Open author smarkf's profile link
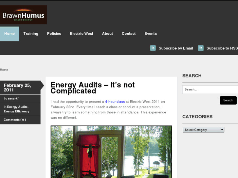Screen dimensions: 238x178 (x=13, y=99)
